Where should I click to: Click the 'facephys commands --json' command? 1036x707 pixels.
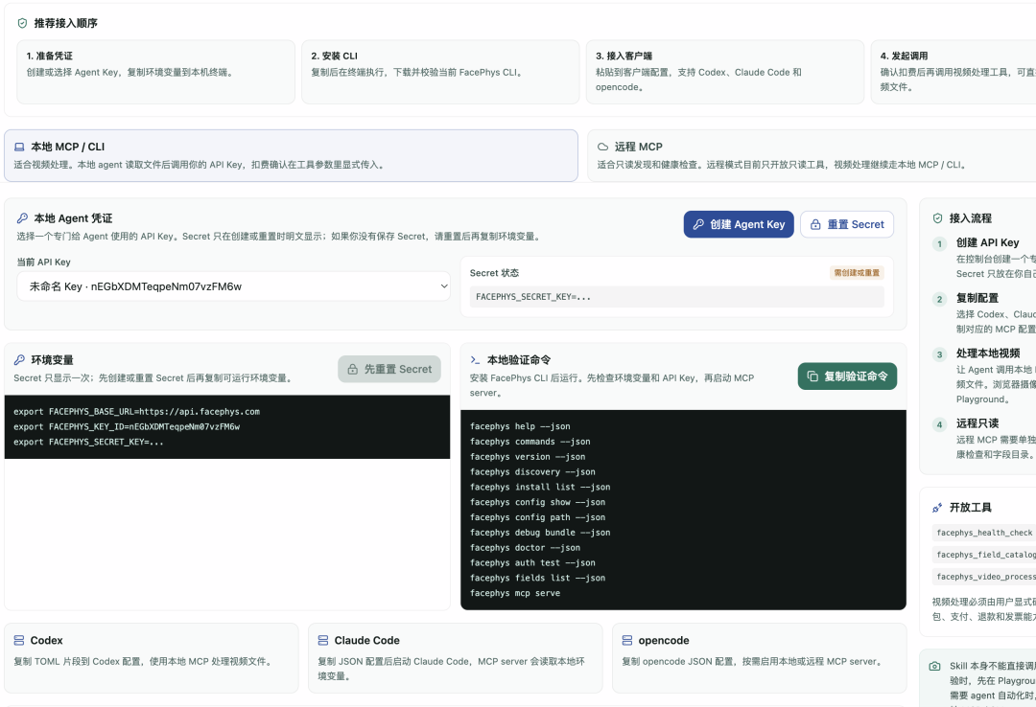(x=530, y=442)
